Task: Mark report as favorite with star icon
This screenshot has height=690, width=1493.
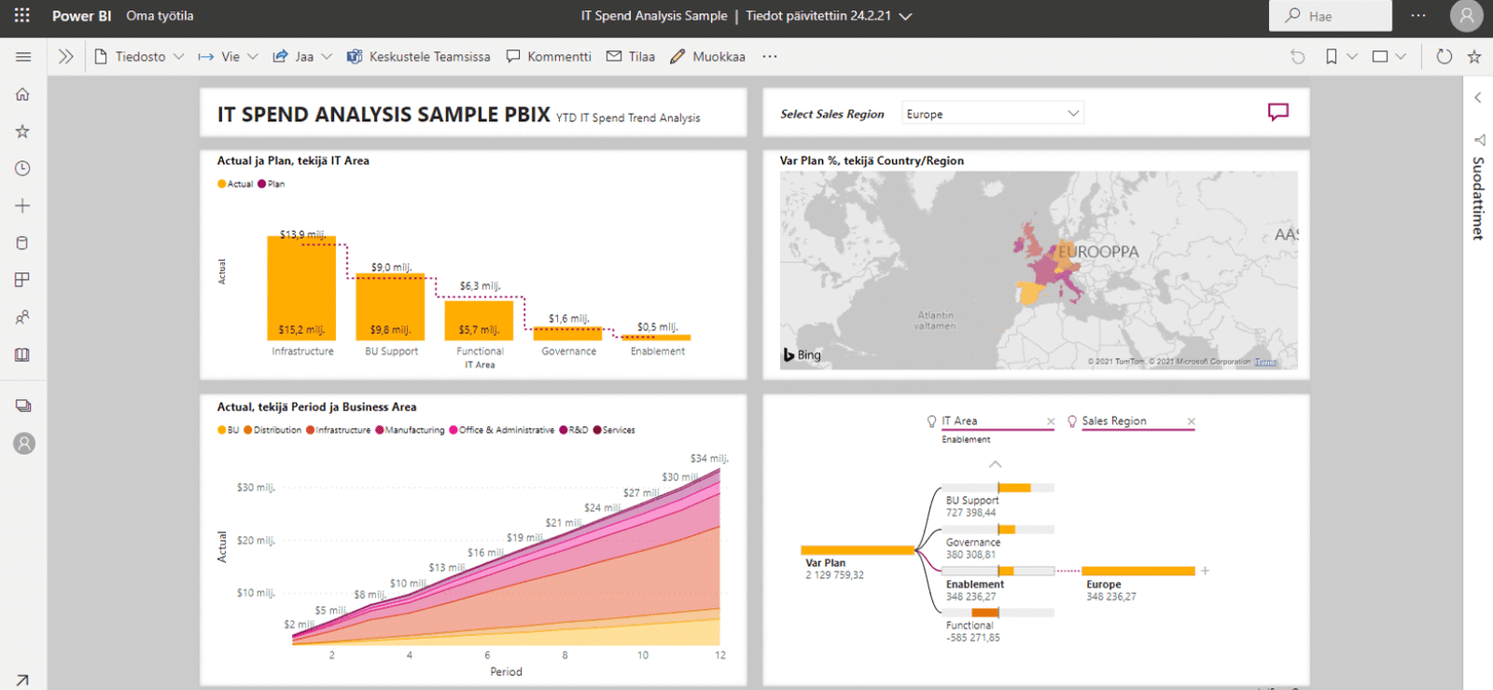Action: 1474,57
